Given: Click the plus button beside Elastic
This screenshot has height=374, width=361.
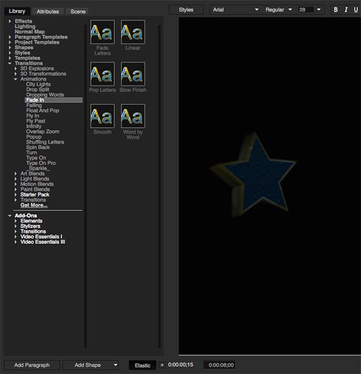Looking at the screenshot, I should pyautogui.click(x=161, y=365).
